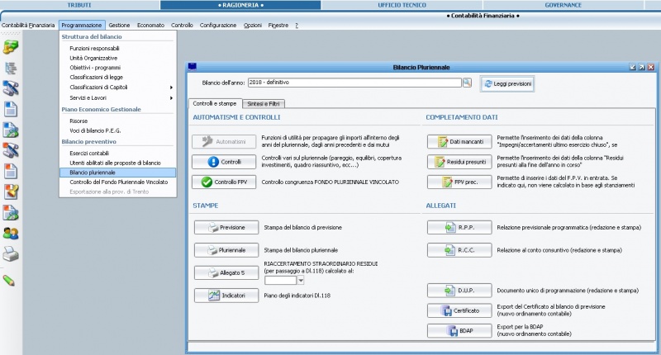This screenshot has width=661, height=355.
Task: Click the BDAP export button
Action: 459,331
